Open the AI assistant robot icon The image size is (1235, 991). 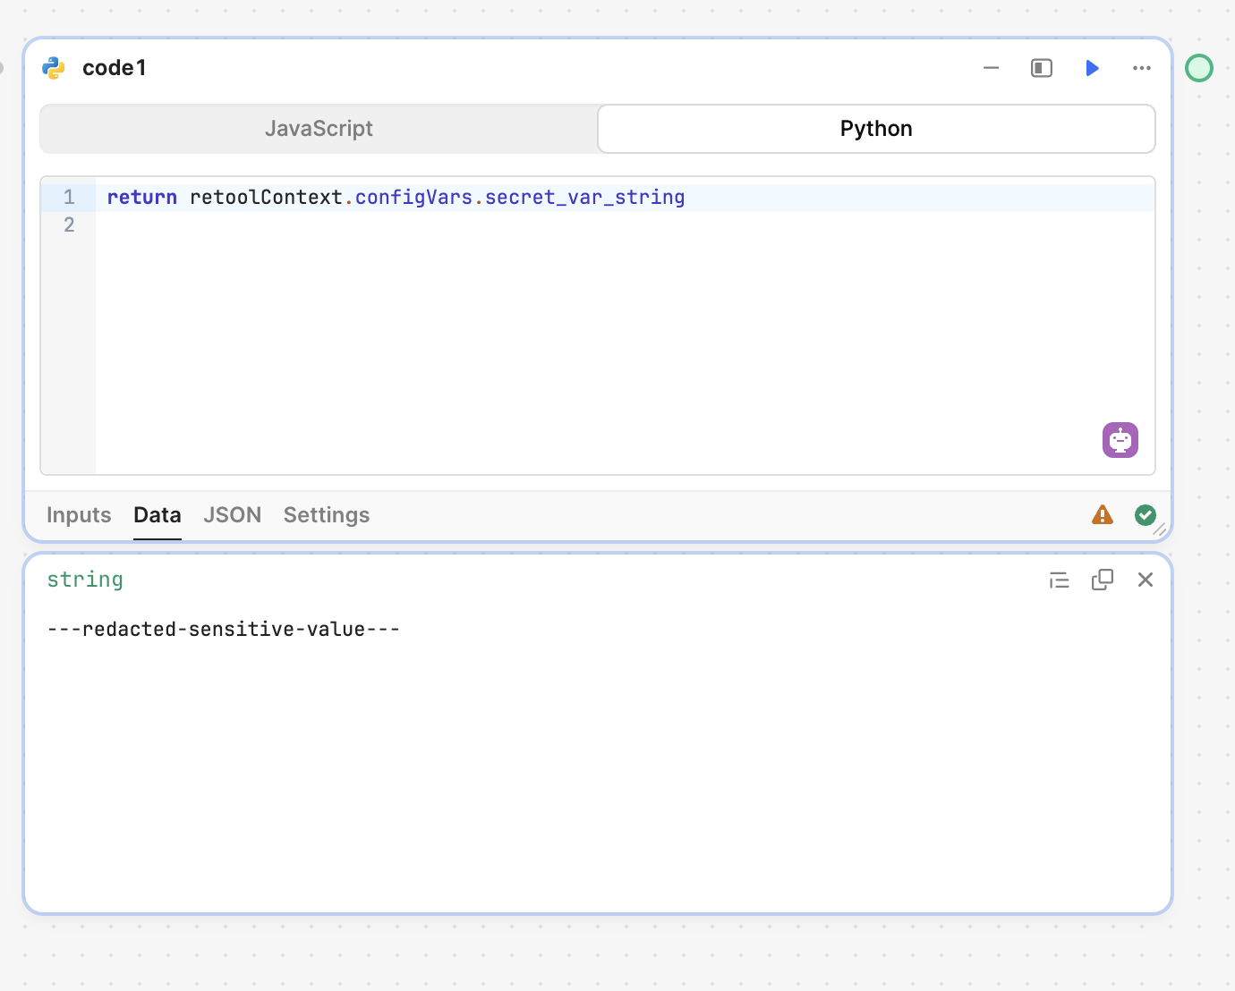coord(1120,439)
